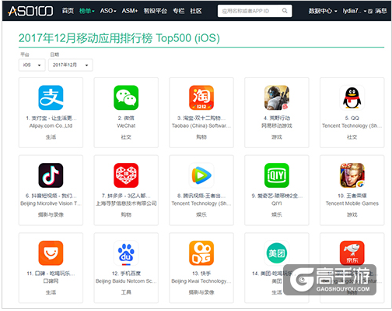Open the Kuaishou camera app icon
Image resolution: width=392 pixels, height=311 pixels.
[x=201, y=253]
